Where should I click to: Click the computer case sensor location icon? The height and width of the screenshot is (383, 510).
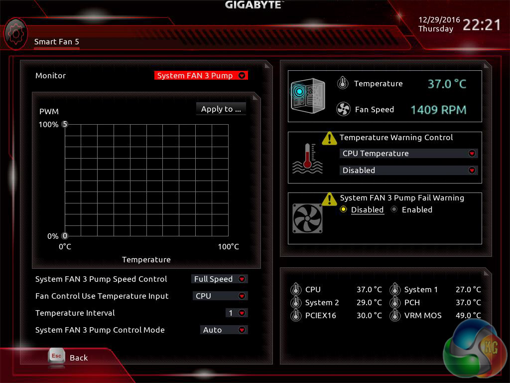308,96
